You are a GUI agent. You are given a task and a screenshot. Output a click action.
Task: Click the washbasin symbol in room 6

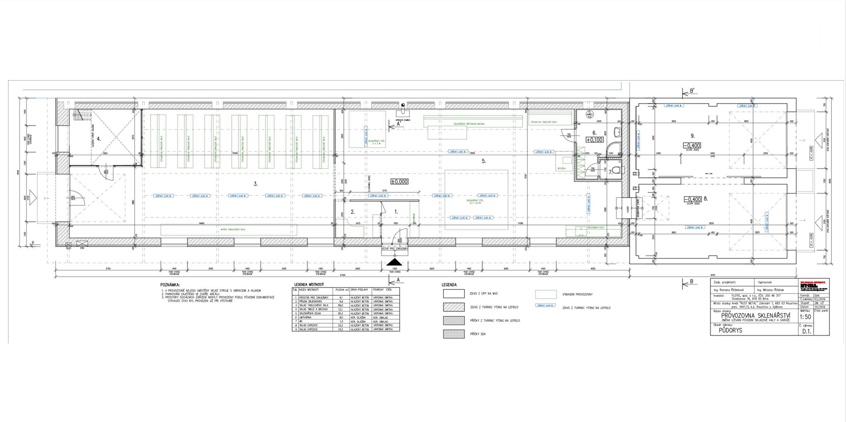pos(617,132)
